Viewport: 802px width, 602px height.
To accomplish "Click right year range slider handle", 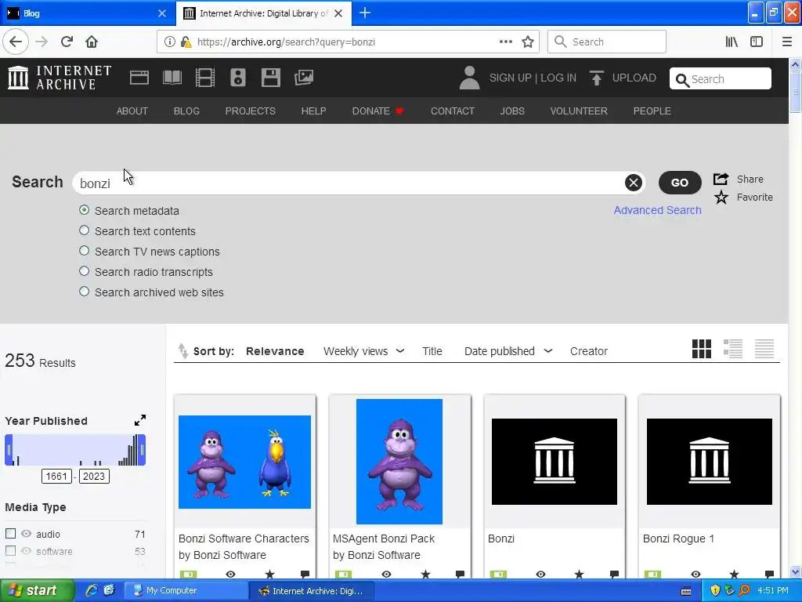I will click(142, 450).
